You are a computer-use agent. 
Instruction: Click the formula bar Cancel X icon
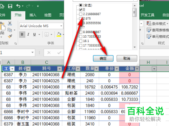click(49, 52)
